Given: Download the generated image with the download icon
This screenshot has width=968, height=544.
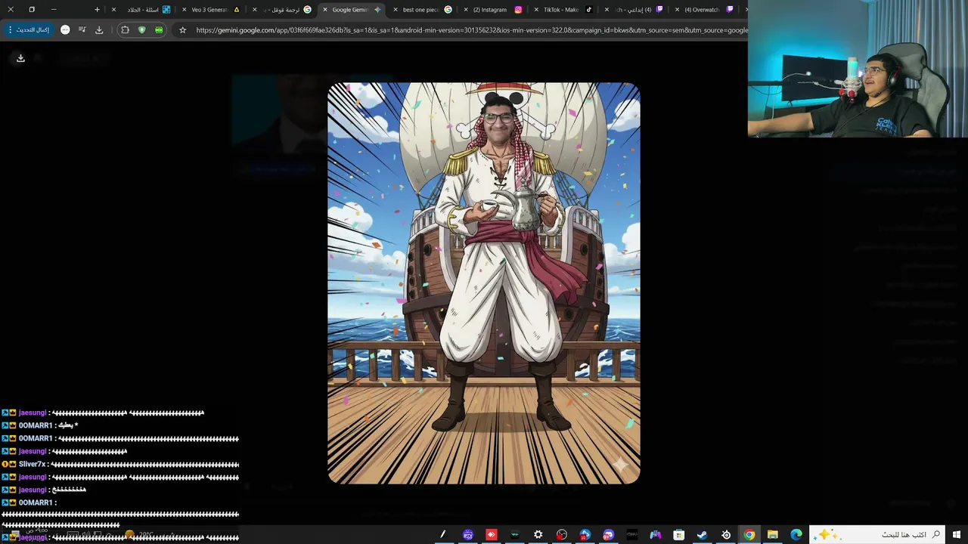Looking at the screenshot, I should (20, 58).
